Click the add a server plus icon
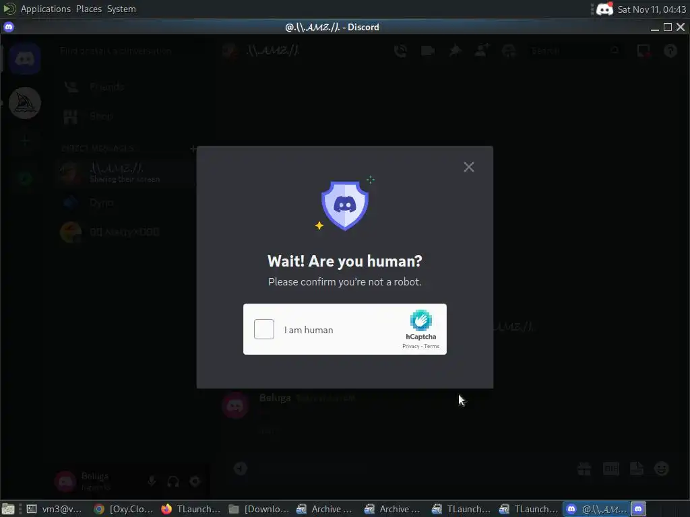 coord(25,141)
